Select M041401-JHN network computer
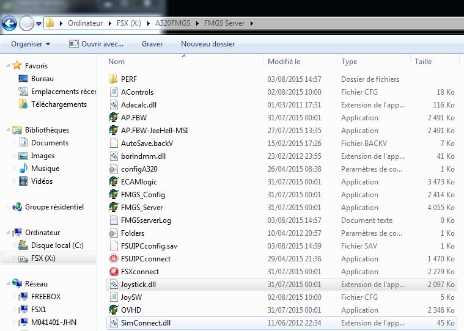 [54, 322]
